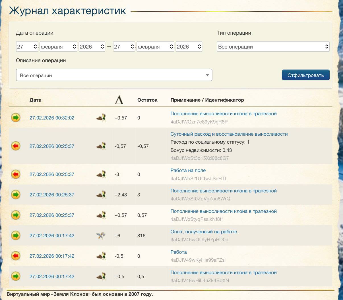Image resolution: width=343 pixels, height=300 pixels.
Task: Click the Остаток column header
Action: pos(147,100)
